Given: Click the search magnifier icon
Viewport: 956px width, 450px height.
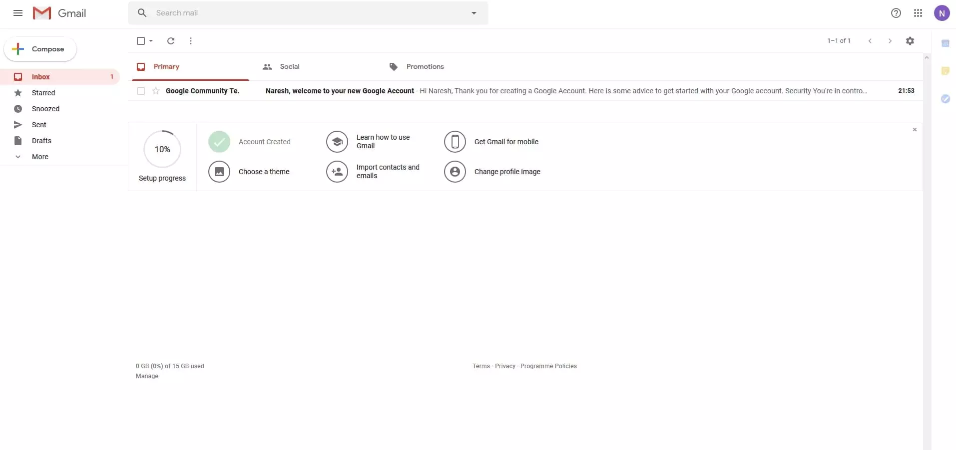Looking at the screenshot, I should point(142,13).
